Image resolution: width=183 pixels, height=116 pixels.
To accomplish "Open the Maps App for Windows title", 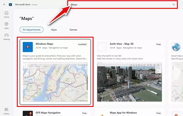I will (x=123, y=113).
